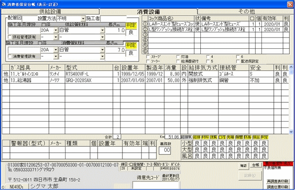
Task: Click install date 2007/01/09 cell
Action: click(133, 80)
